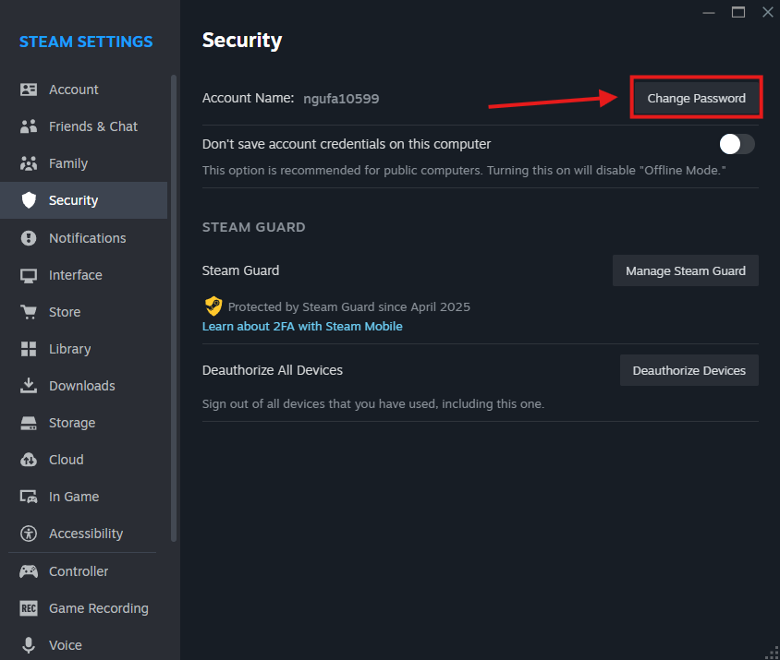Click the Cloud settings icon

[29, 460]
